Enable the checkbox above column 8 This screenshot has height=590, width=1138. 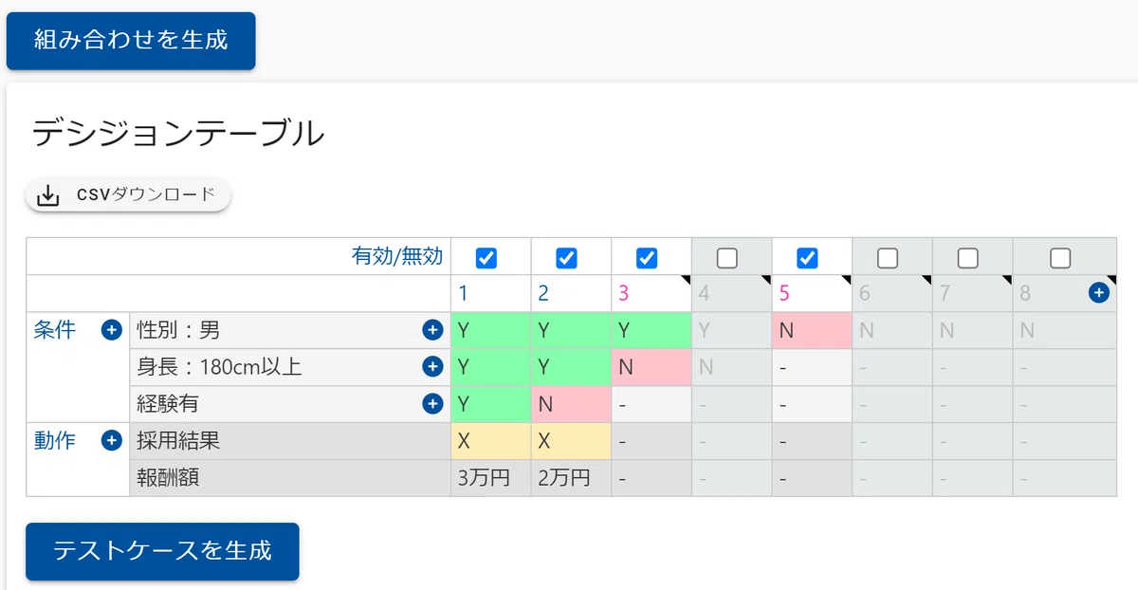1060,257
